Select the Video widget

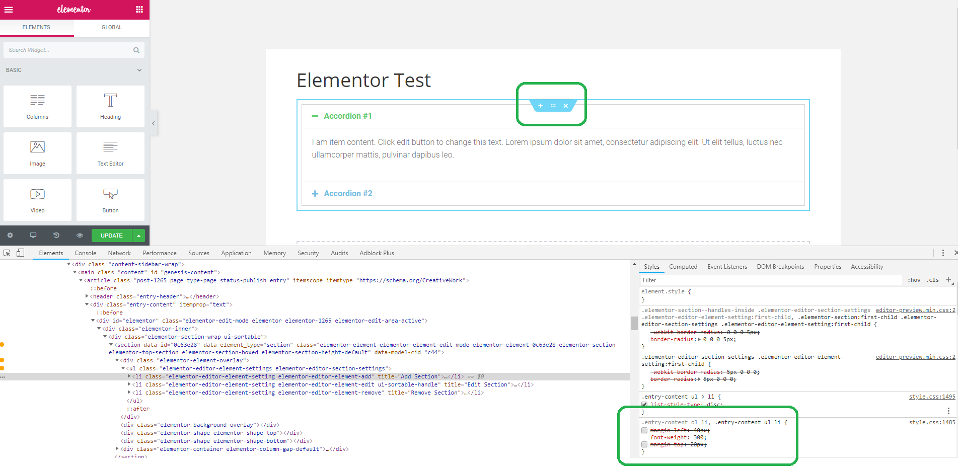coord(37,200)
